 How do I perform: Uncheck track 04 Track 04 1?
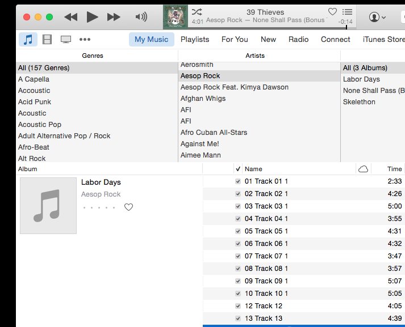(238, 219)
